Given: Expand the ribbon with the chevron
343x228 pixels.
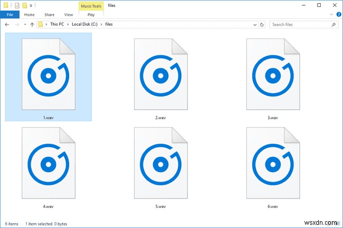Looking at the screenshot, I should [x=331, y=15].
